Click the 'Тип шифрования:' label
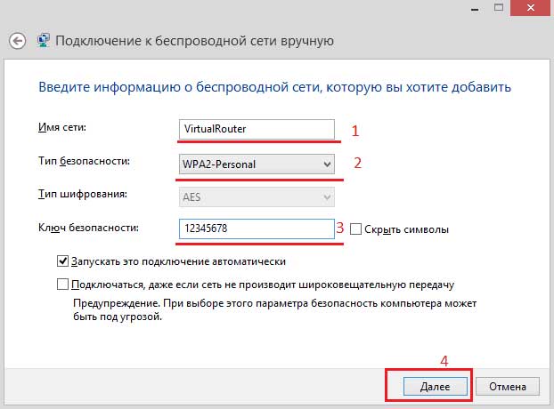This screenshot has width=554, height=409. 83,194
